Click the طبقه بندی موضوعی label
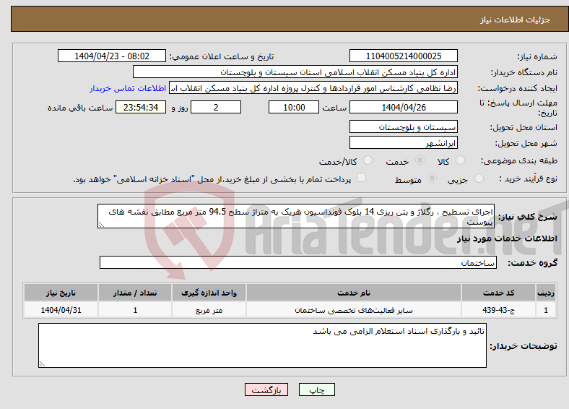 (519, 160)
